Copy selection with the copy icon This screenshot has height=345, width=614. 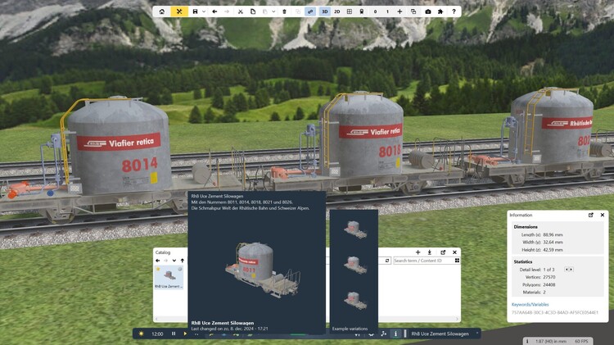(x=253, y=11)
